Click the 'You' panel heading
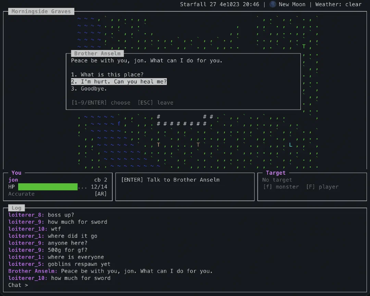The image size is (370, 296). (16, 173)
